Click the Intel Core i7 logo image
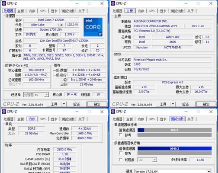 point(93,27)
